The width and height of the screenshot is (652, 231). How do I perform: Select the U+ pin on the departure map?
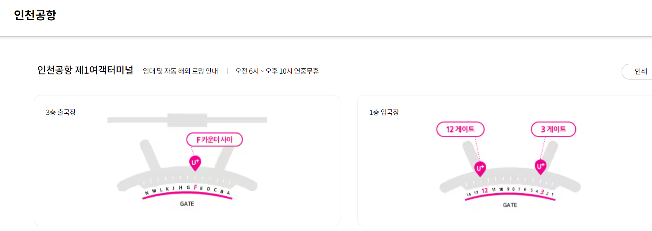195,163
